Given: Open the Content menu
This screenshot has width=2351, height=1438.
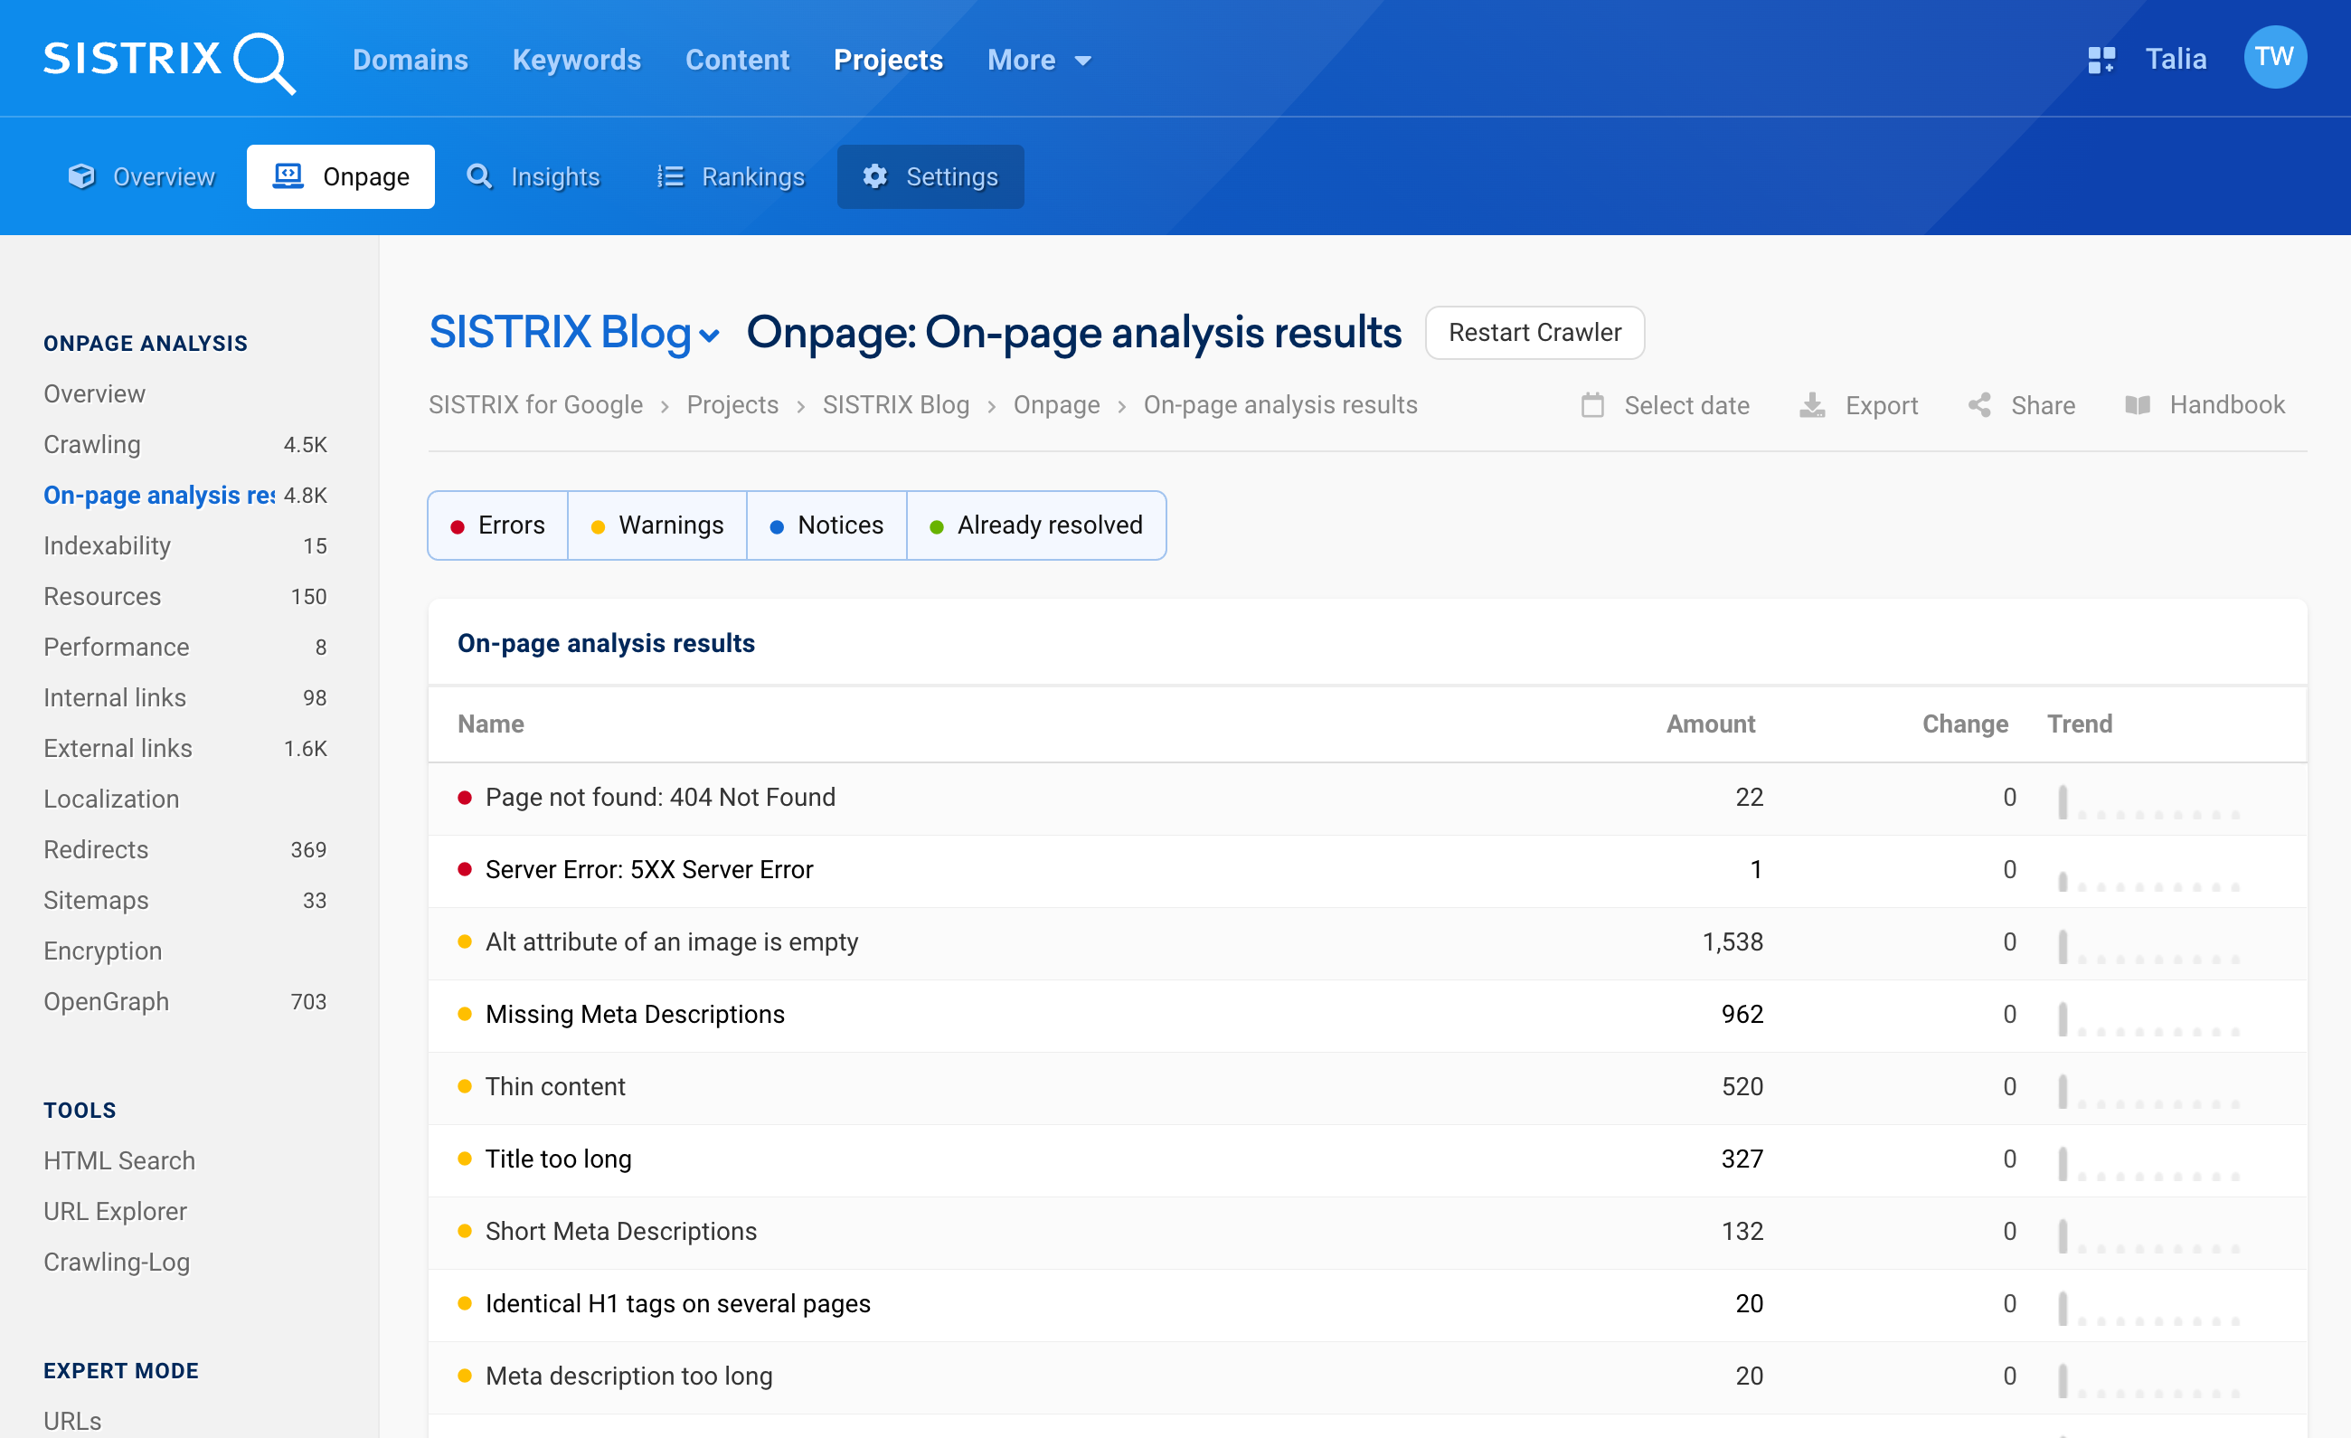Looking at the screenshot, I should [737, 60].
